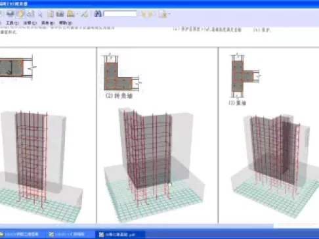Click the monitor icon left of Hand tool
This screenshot has height=239, width=319.
[11, 14]
